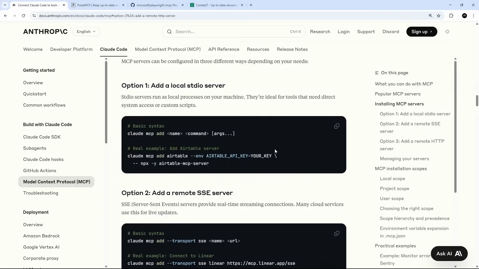Click the sidebar scroll-down arrow
This screenshot has height=269, width=479.
coord(106,267)
